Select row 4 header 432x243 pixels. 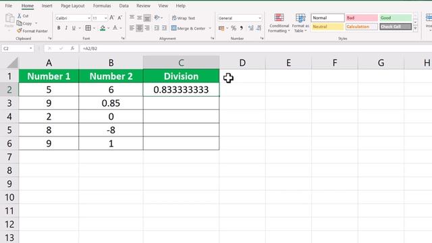click(9, 117)
